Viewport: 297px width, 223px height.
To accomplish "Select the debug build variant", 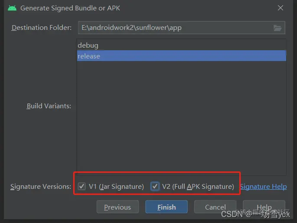I will 182,45.
